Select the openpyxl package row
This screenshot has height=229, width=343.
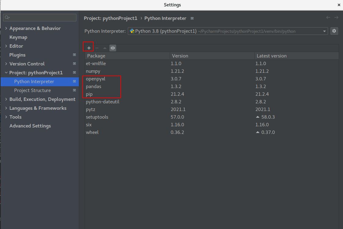212,79
